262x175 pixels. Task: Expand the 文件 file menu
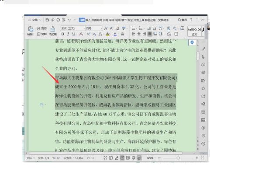coord(34,20)
